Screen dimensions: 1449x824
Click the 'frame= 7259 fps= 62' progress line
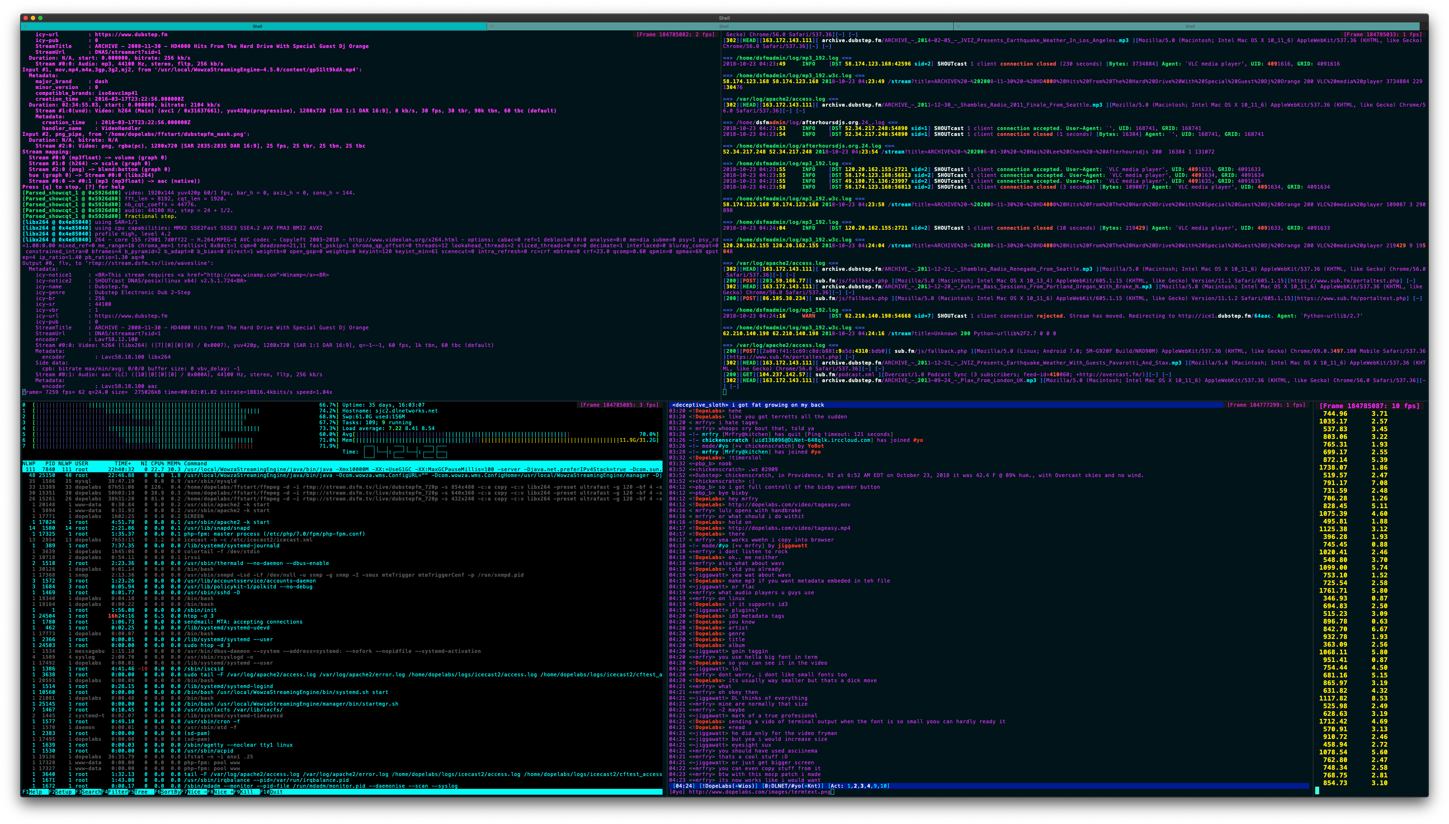(x=177, y=392)
